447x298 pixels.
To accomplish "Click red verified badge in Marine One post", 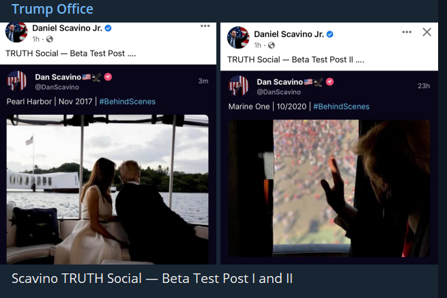I will pos(330,82).
